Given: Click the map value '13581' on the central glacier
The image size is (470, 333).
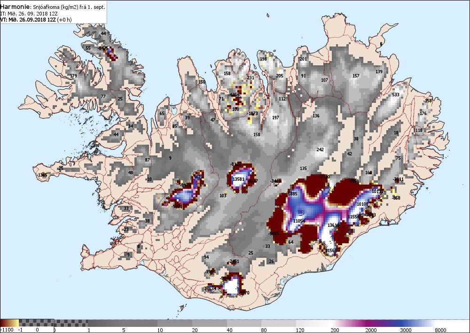Looking at the screenshot, I should (238, 179).
